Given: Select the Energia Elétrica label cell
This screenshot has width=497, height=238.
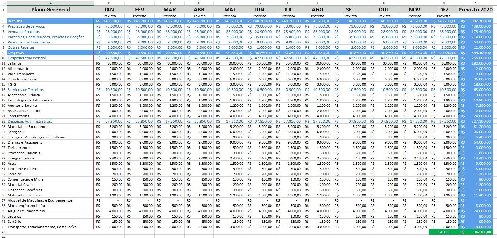Looking at the screenshot, I should tap(21, 158).
